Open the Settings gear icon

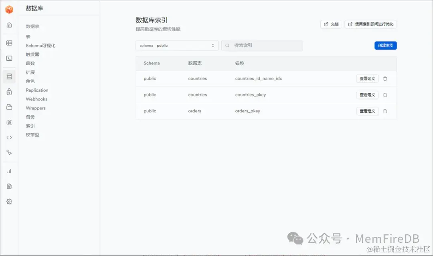pyautogui.click(x=9, y=202)
